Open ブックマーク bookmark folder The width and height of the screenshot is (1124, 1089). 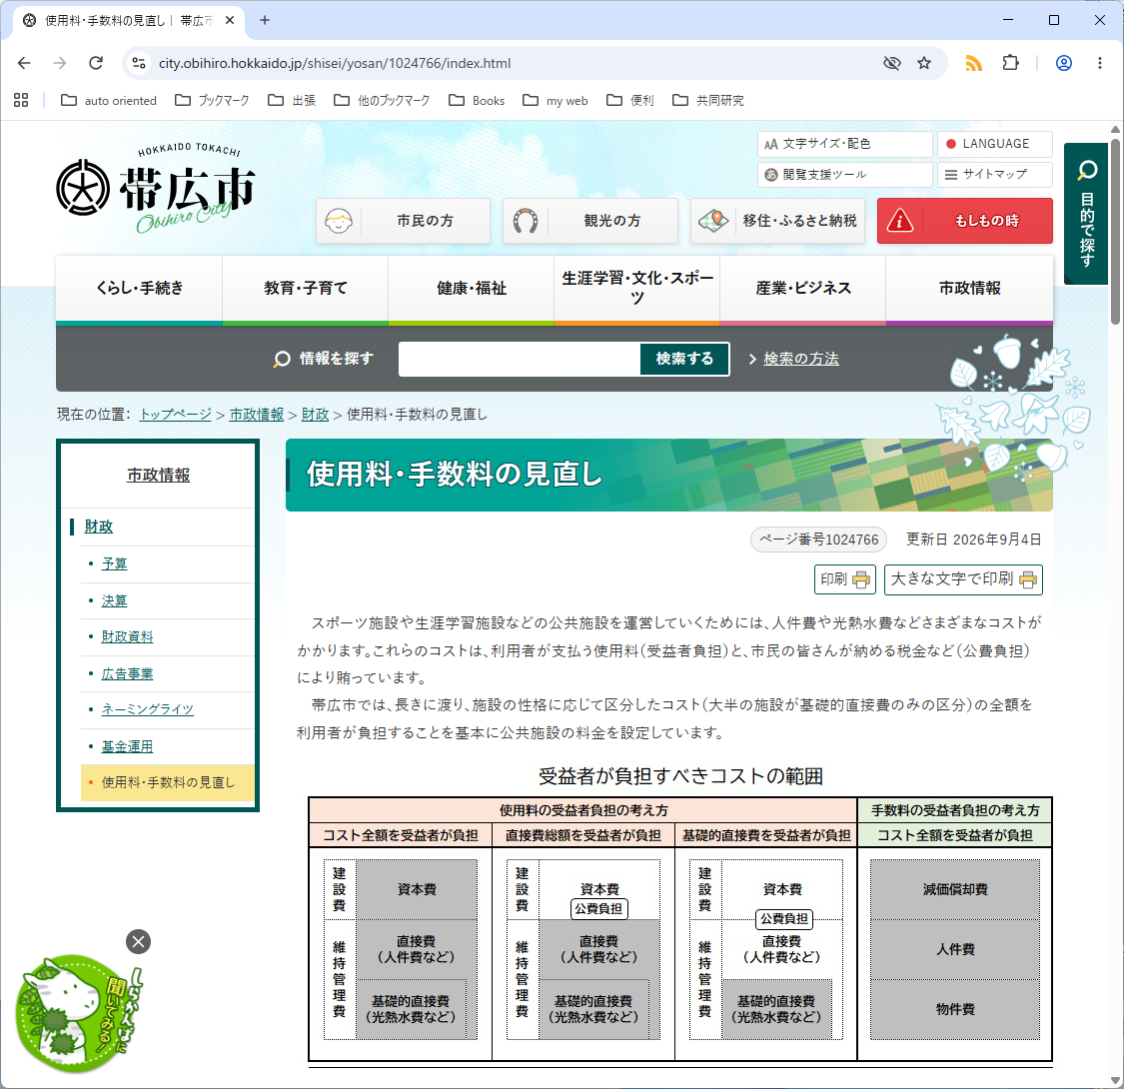[x=212, y=100]
